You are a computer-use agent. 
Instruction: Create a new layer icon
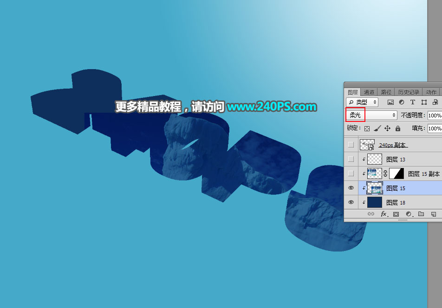(x=434, y=214)
